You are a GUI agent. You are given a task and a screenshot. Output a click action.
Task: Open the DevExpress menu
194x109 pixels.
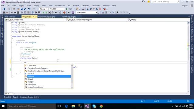pos(96,5)
